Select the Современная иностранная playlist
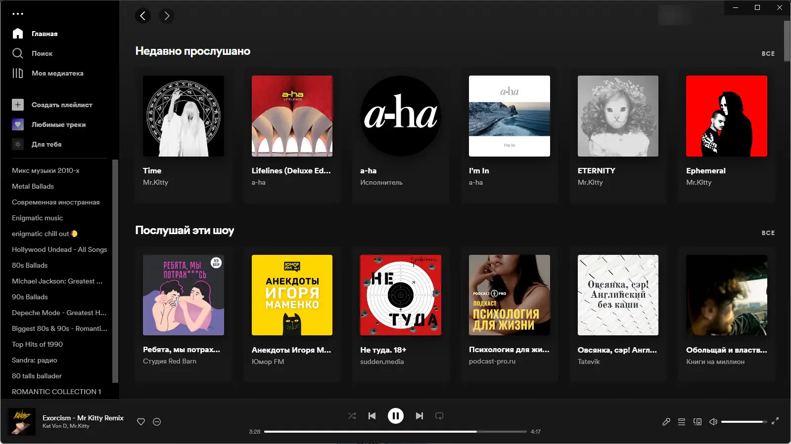Image resolution: width=791 pixels, height=444 pixels. coord(56,202)
